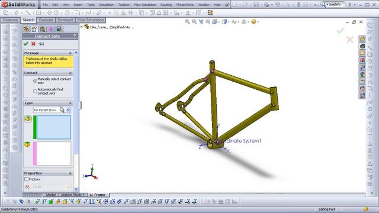Viewport: 379px width, 213px height.
Task: Click the Smart Dimension sketch icon
Action: coord(17,13)
